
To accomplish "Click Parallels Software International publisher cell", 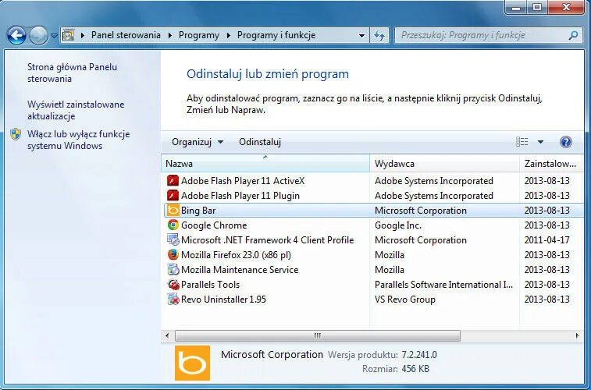I will tap(443, 284).
